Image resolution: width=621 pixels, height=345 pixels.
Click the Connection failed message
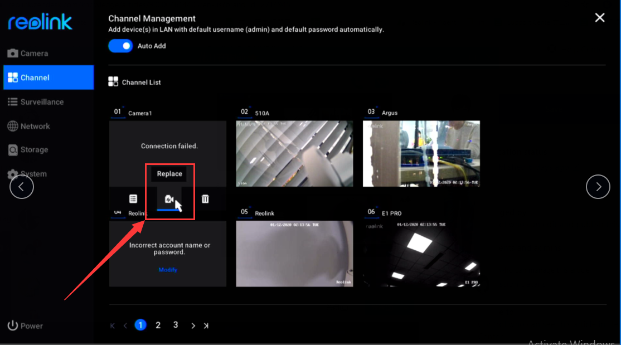[169, 146]
